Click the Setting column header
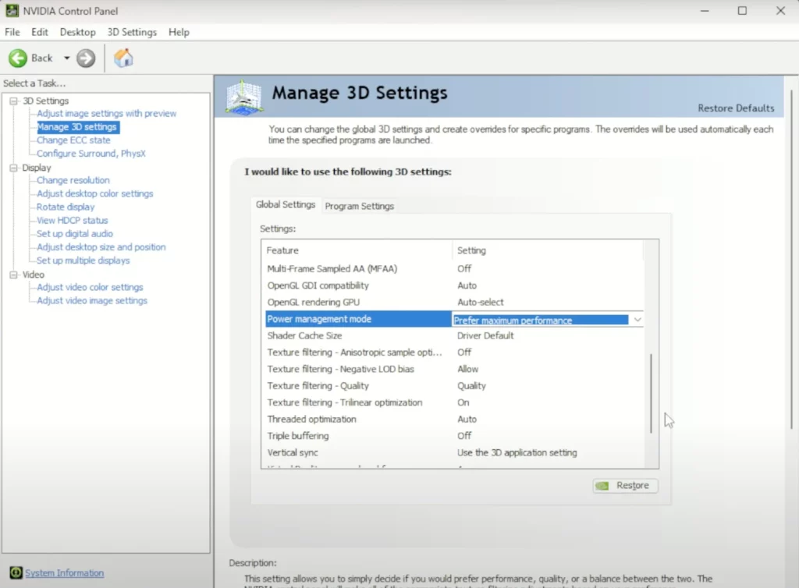The height and width of the screenshot is (588, 799). pos(548,250)
